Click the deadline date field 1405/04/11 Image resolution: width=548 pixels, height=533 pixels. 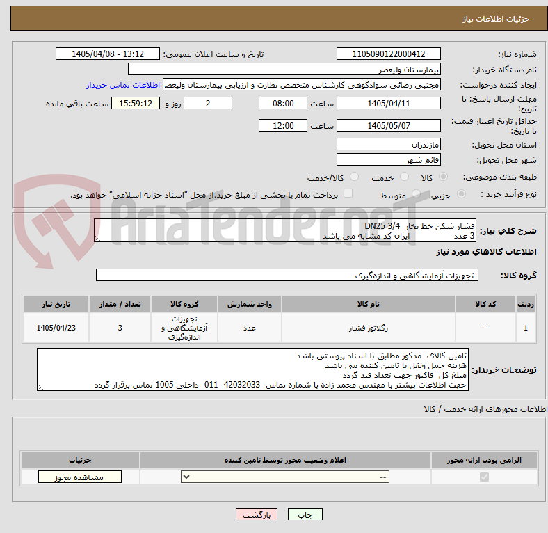388,104
